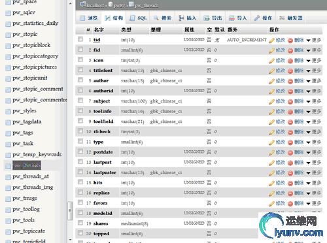
Task: Open the 更多 dropdown for favors row
Action: (314, 203)
